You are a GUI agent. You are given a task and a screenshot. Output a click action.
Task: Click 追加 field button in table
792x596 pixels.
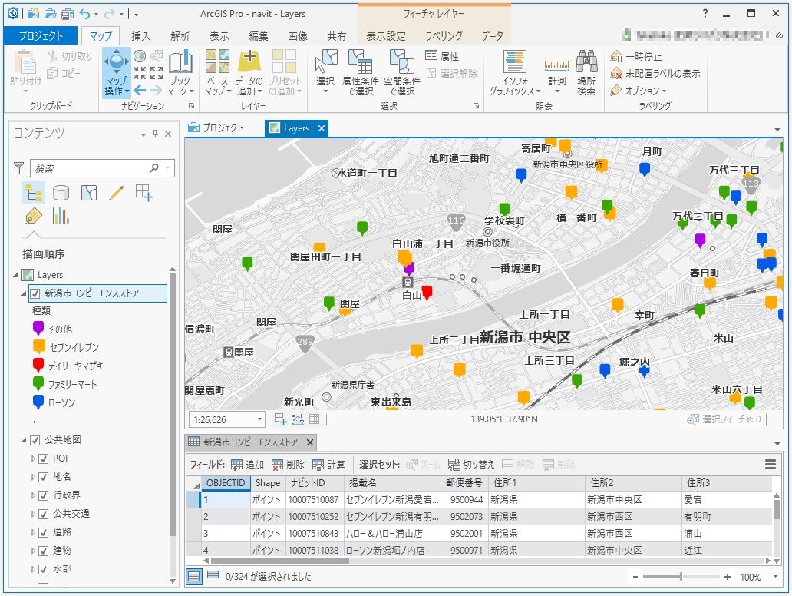(247, 464)
